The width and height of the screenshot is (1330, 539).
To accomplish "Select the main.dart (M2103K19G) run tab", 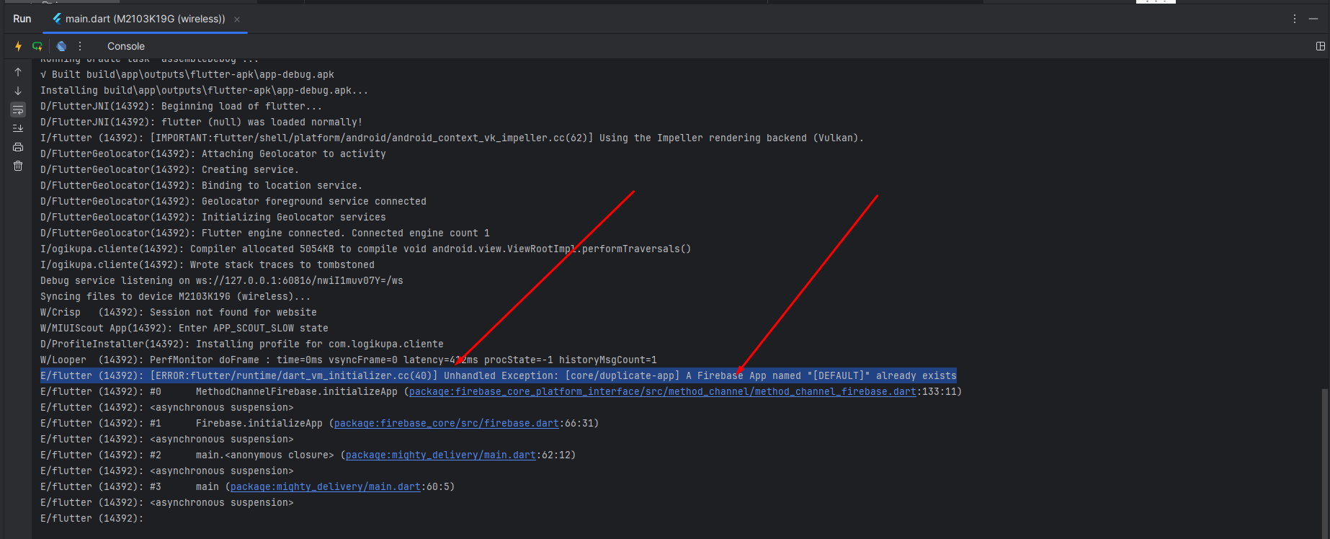I will (x=144, y=19).
